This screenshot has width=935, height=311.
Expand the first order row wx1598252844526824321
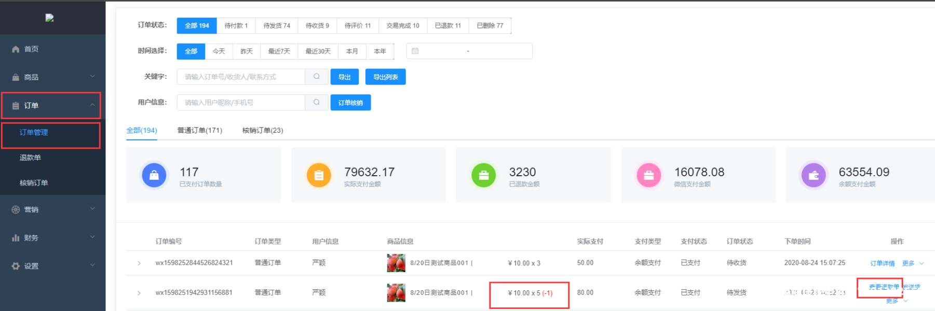(x=139, y=263)
